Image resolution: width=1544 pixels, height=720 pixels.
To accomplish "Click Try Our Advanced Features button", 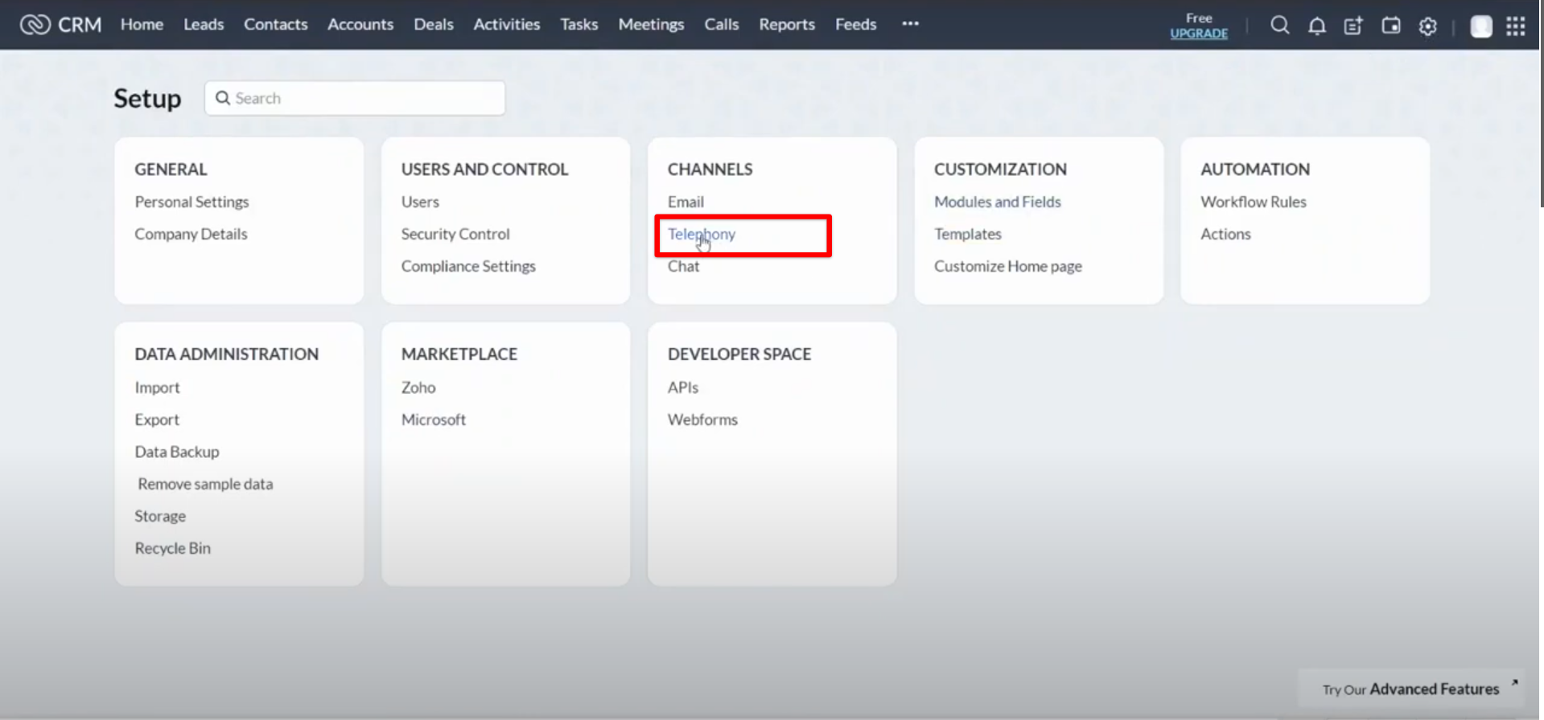I will click(1411, 689).
